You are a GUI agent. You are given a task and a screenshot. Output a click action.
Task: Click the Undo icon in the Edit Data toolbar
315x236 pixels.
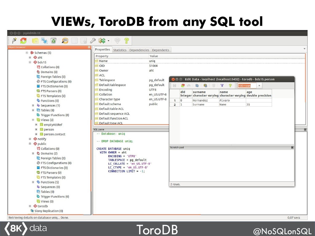click(x=189, y=86)
